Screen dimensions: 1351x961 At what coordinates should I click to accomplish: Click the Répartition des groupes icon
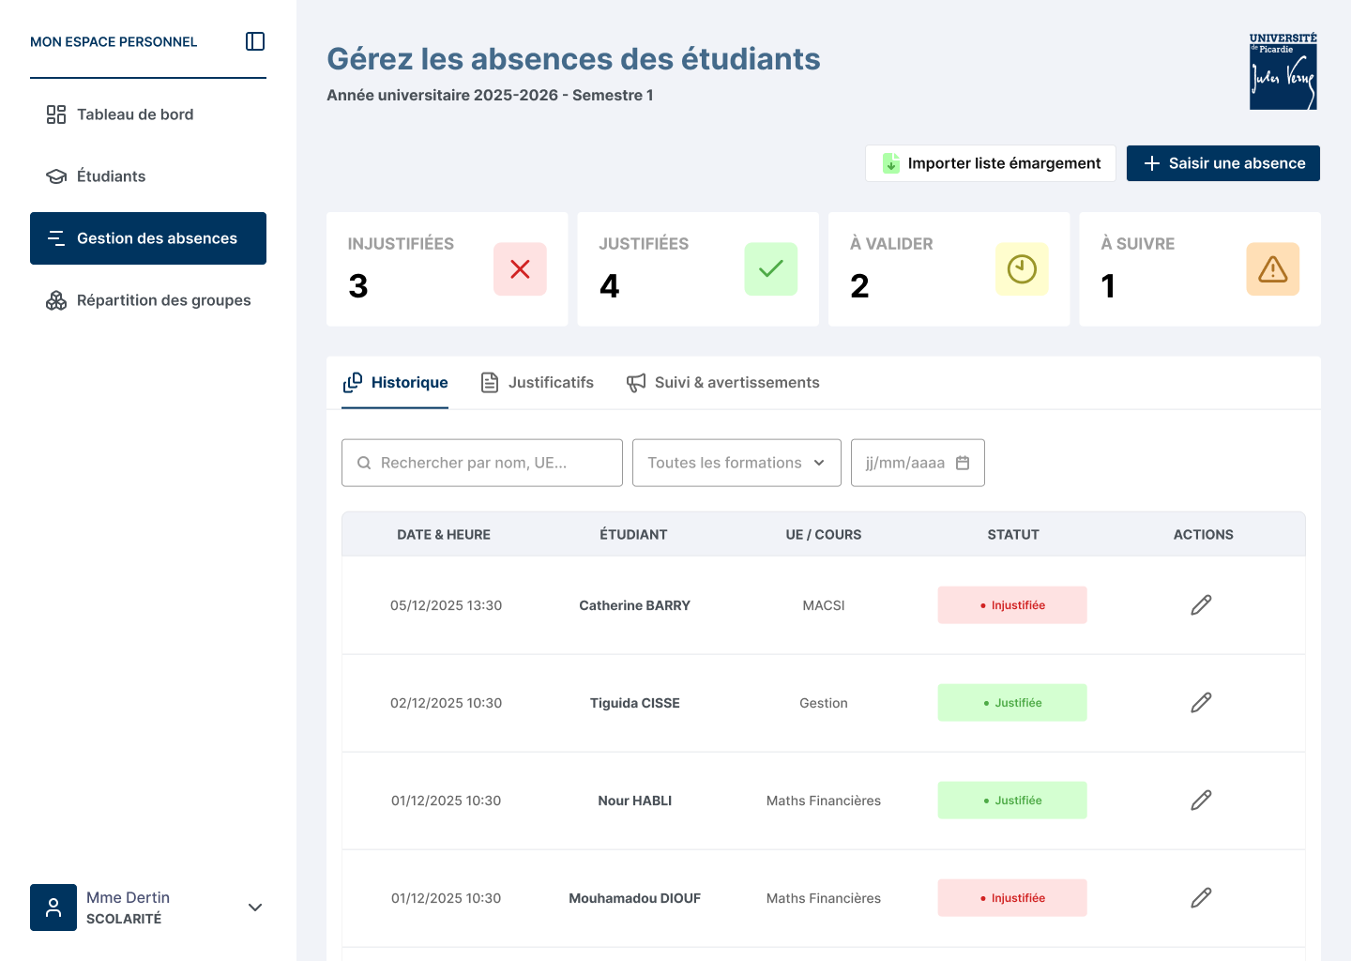55,299
